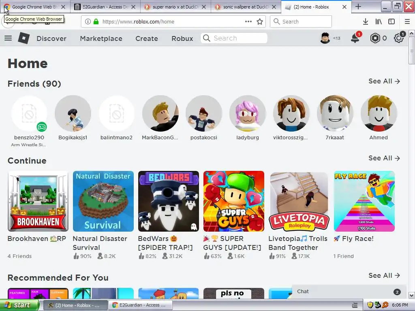This screenshot has width=415, height=311.
Task: Open the BedWars game thumbnail
Action: (x=168, y=201)
